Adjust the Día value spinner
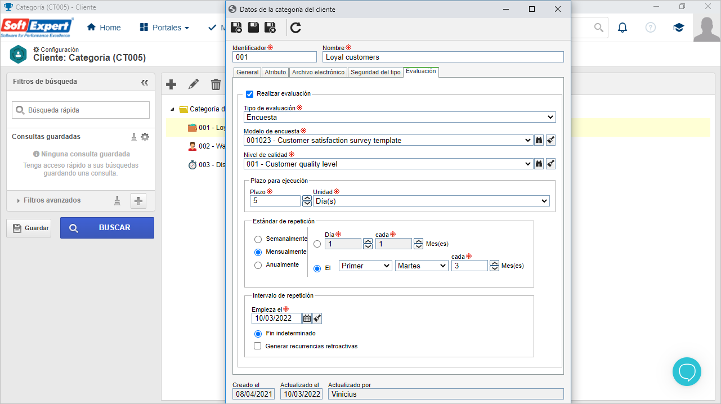 [x=368, y=244]
